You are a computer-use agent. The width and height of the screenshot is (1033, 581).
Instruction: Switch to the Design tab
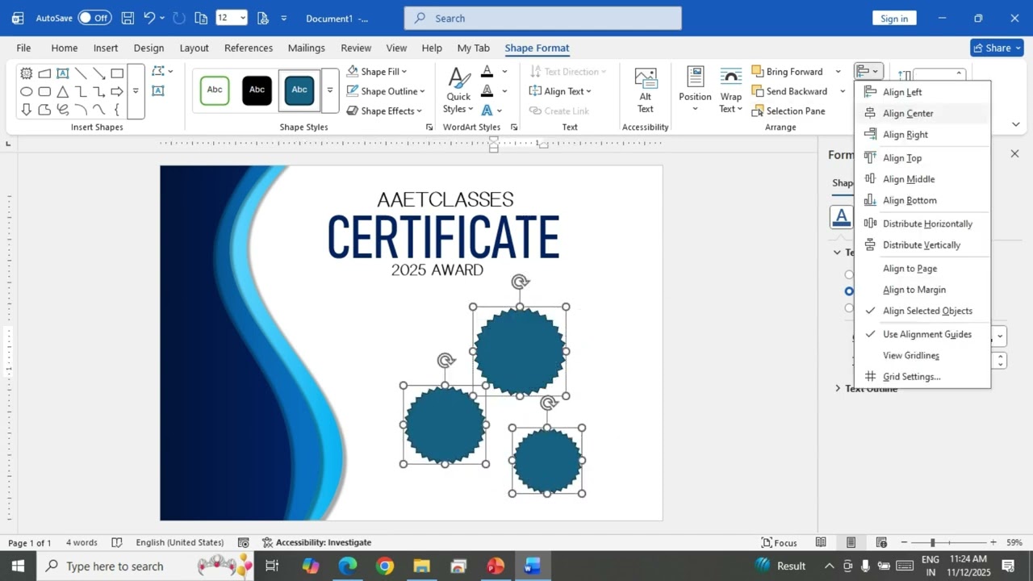click(x=148, y=48)
